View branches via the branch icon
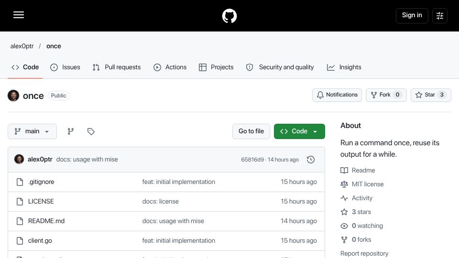The image size is (459, 258). point(71,131)
